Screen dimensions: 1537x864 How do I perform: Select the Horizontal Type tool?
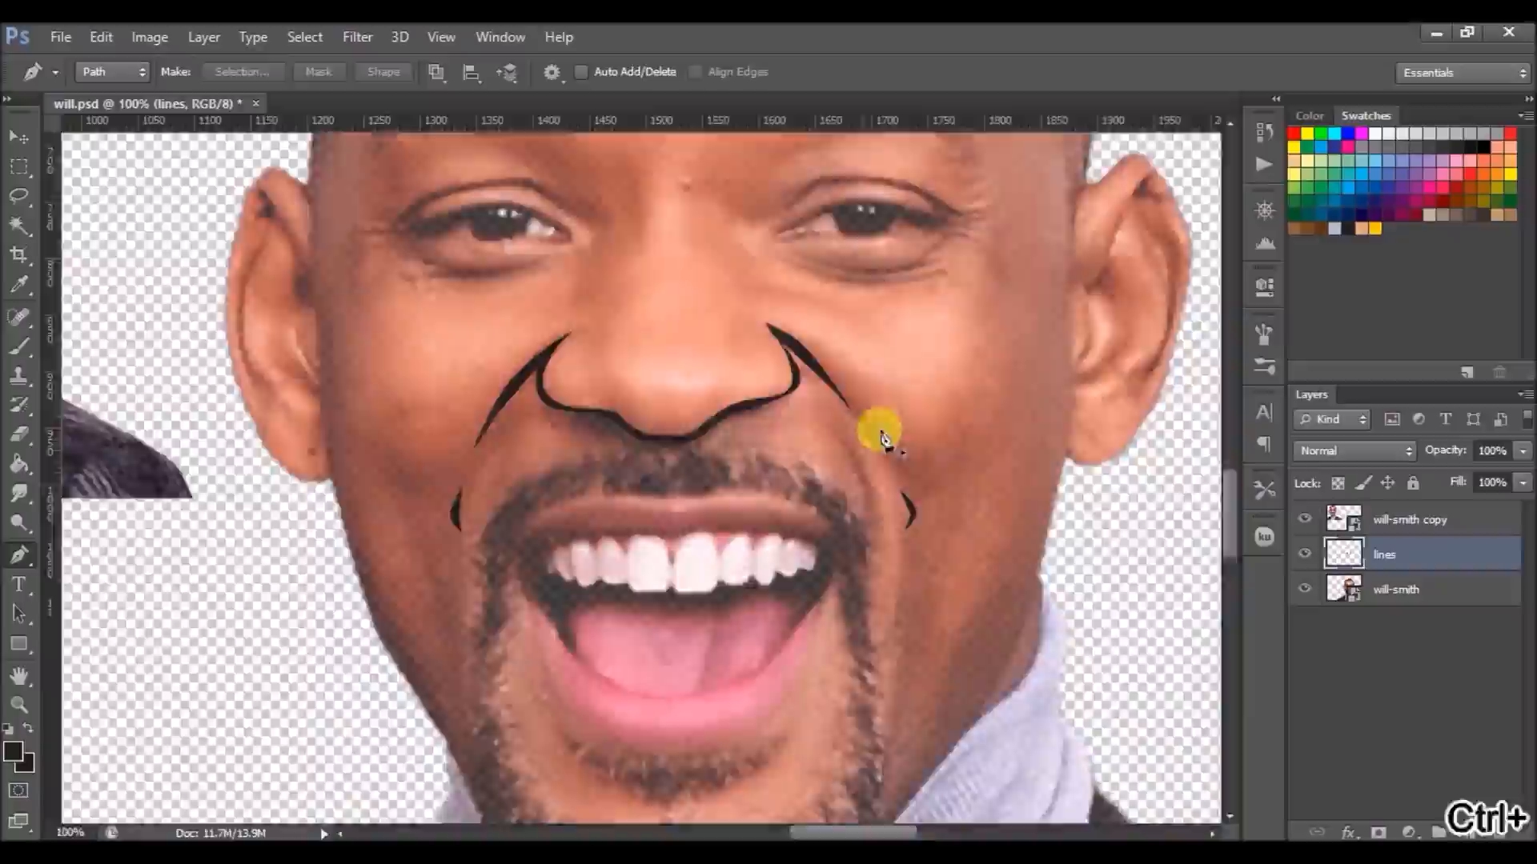[x=19, y=585]
